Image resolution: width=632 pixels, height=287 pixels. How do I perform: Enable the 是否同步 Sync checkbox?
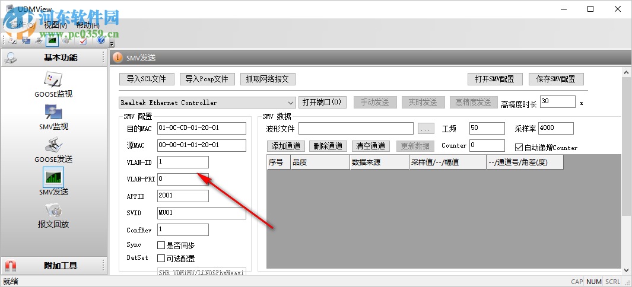pyautogui.click(x=161, y=245)
